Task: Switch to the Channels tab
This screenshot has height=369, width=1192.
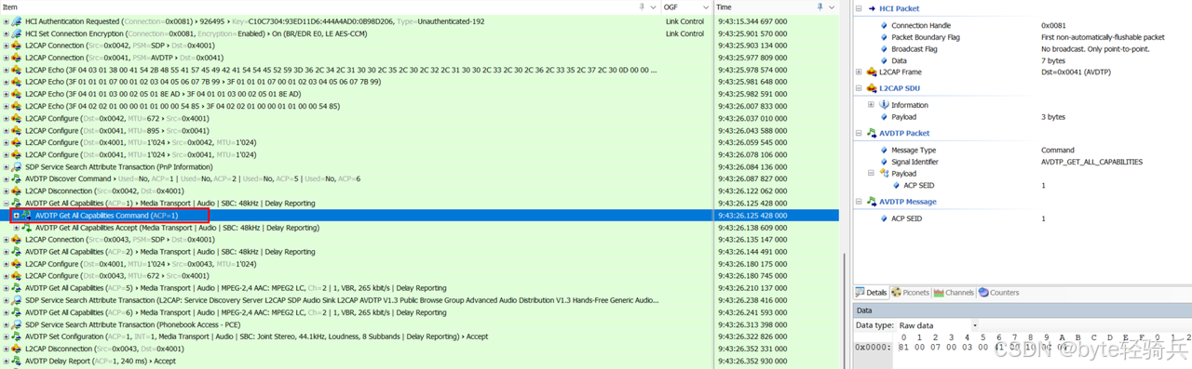Action: coord(954,293)
